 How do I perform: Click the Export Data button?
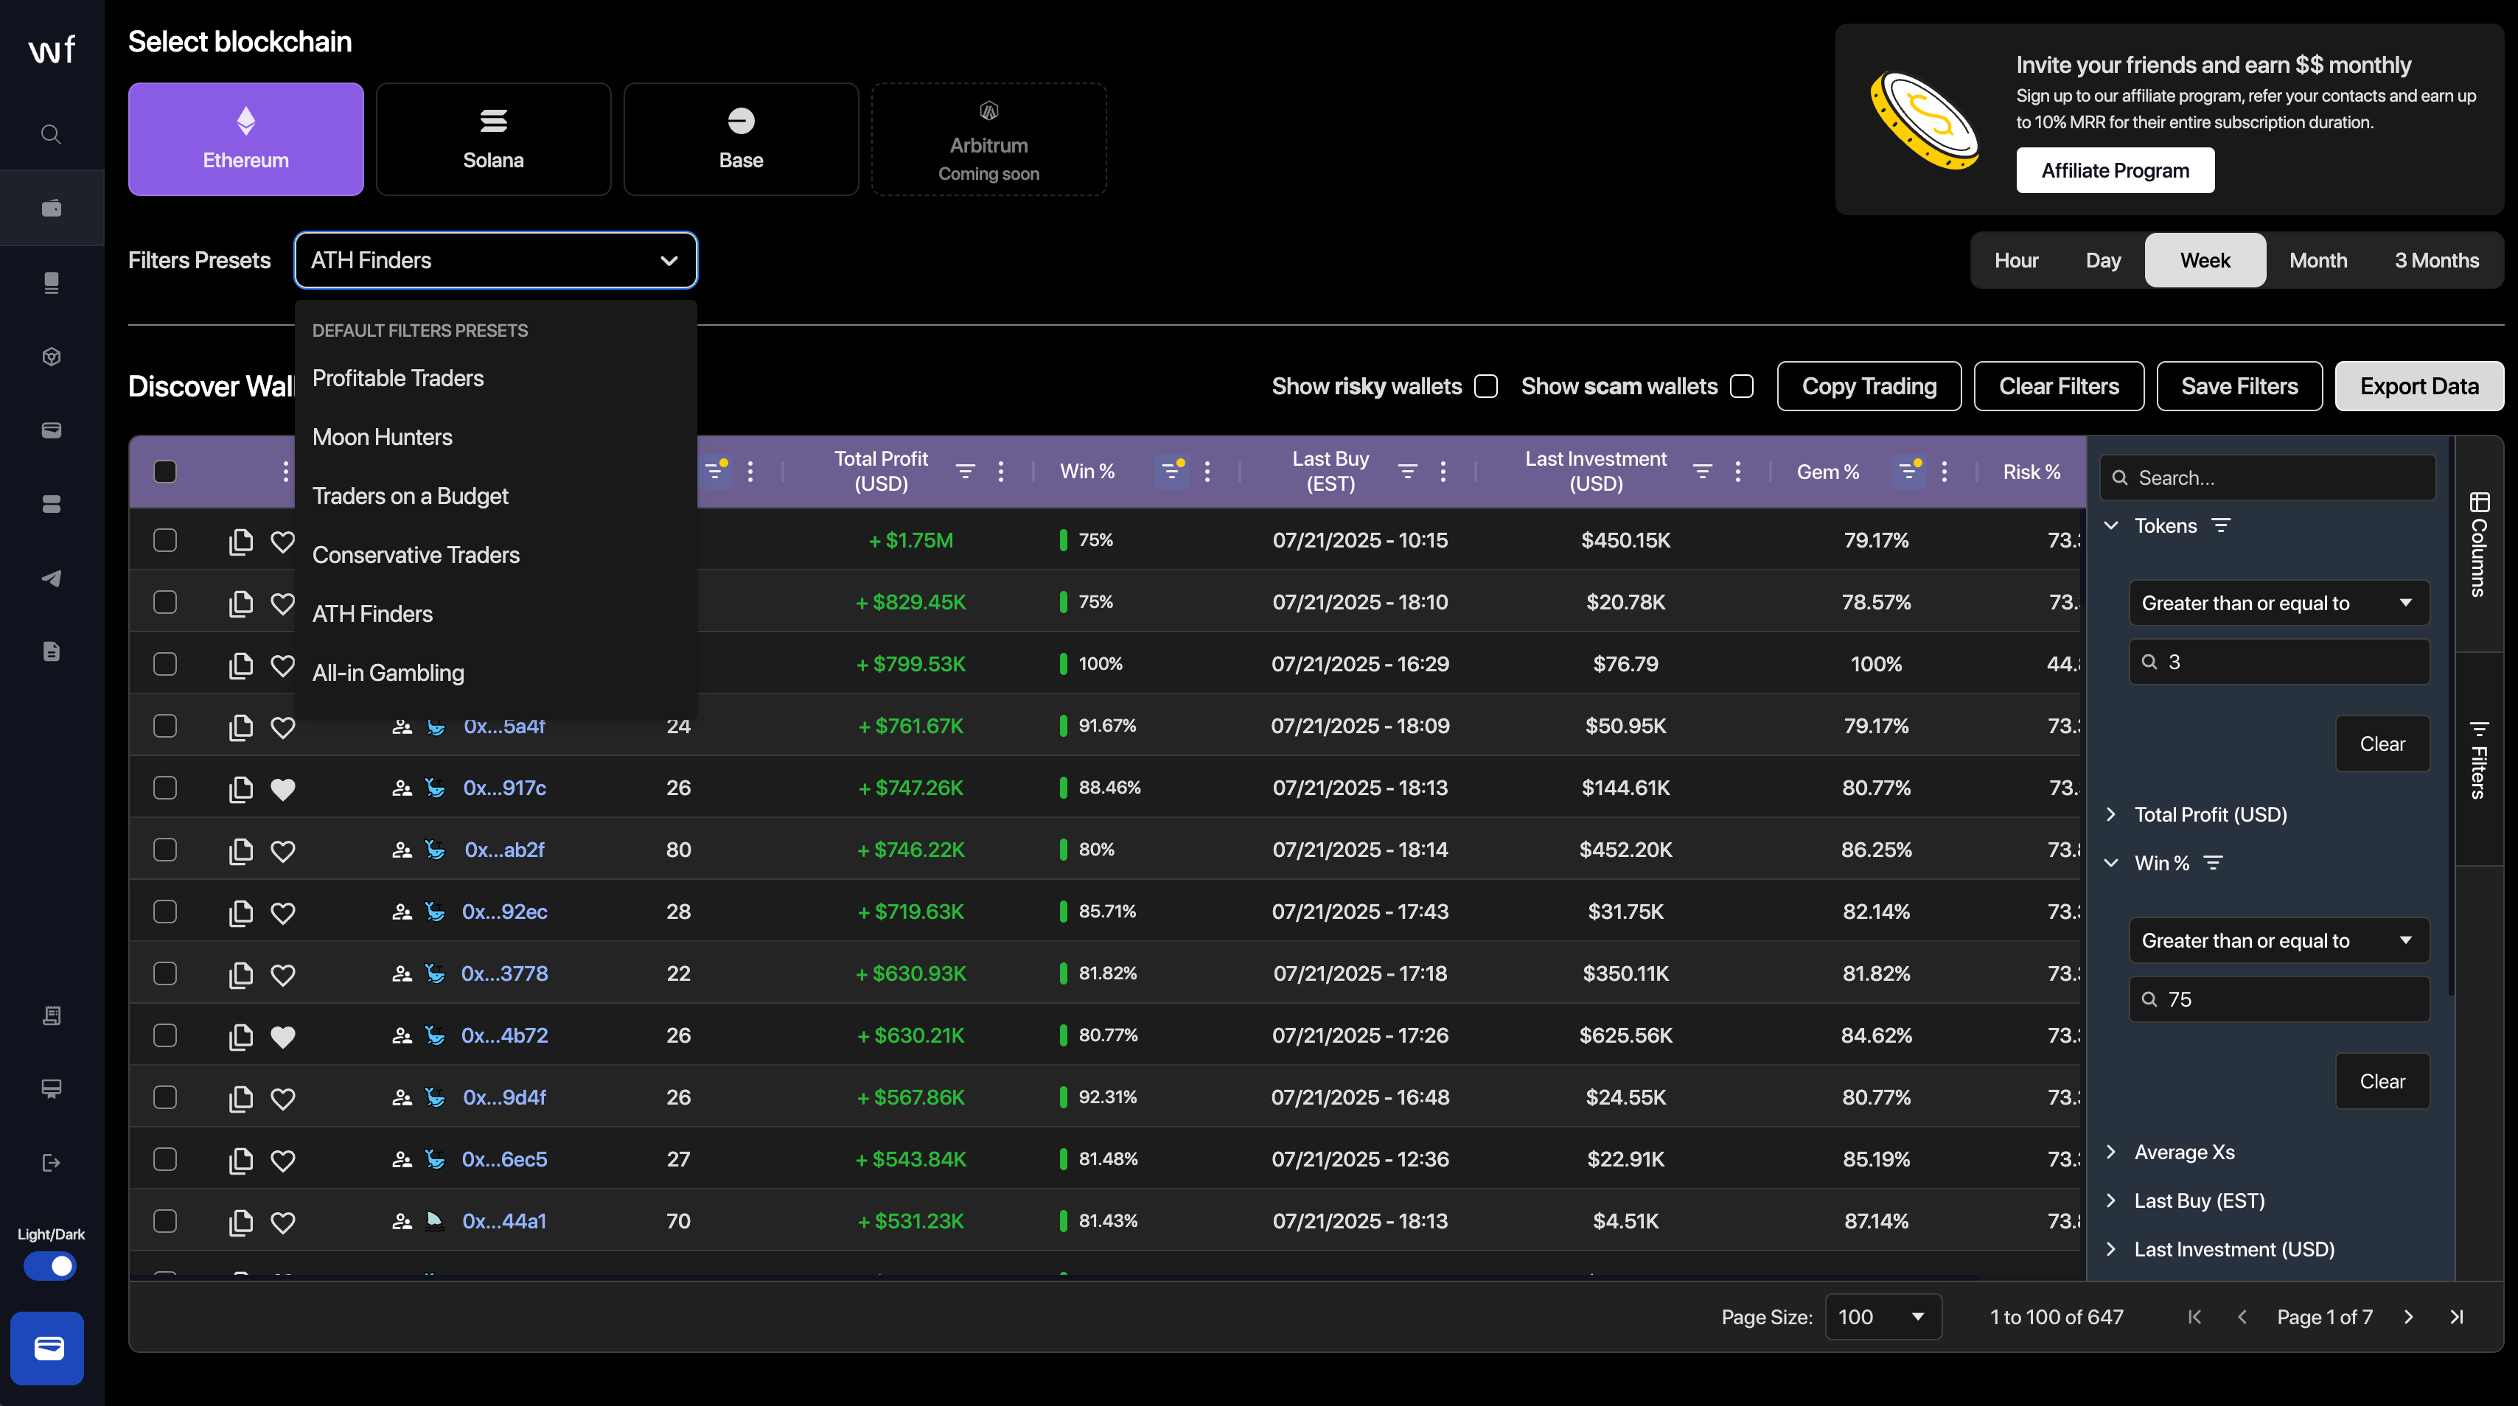pyautogui.click(x=2418, y=387)
